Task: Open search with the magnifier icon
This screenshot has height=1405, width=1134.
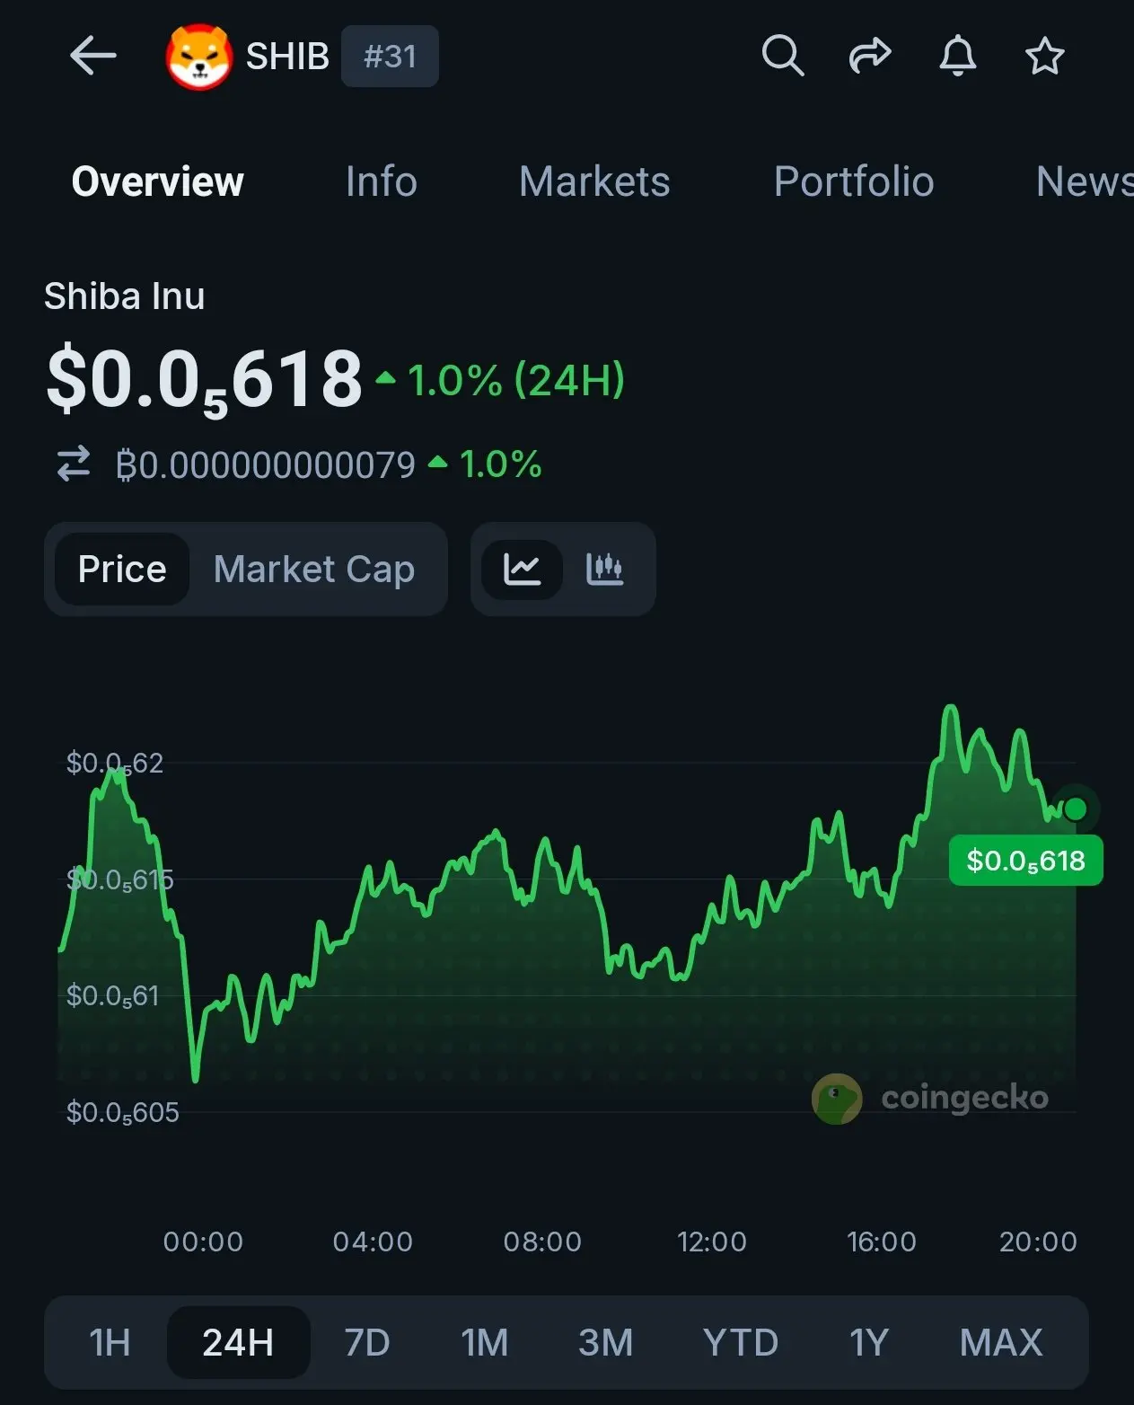Action: coord(783,56)
